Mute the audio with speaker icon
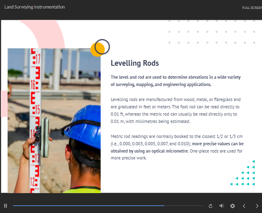262x213 pixels. click(222, 206)
